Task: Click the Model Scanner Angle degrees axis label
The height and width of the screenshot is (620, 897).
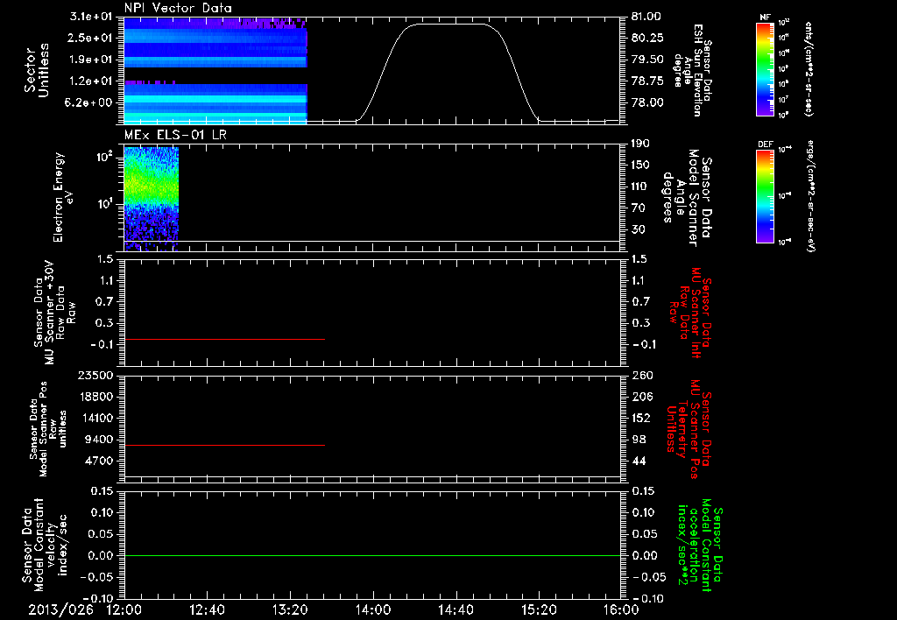Action: click(688, 198)
